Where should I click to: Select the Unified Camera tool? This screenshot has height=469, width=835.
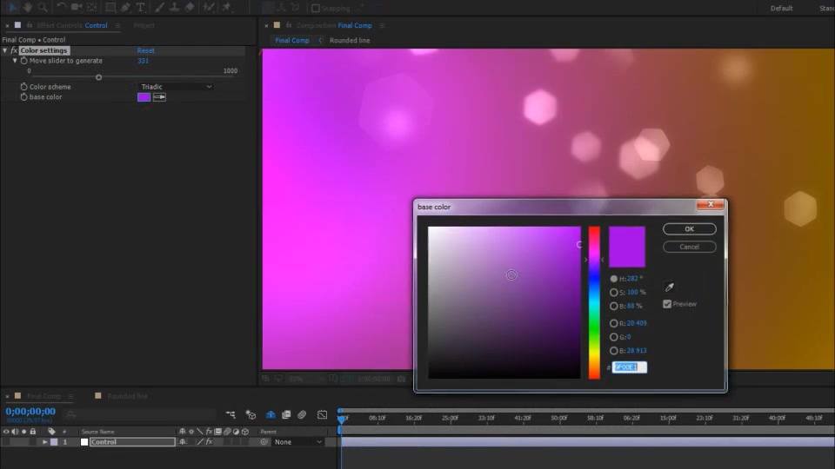[x=77, y=7]
